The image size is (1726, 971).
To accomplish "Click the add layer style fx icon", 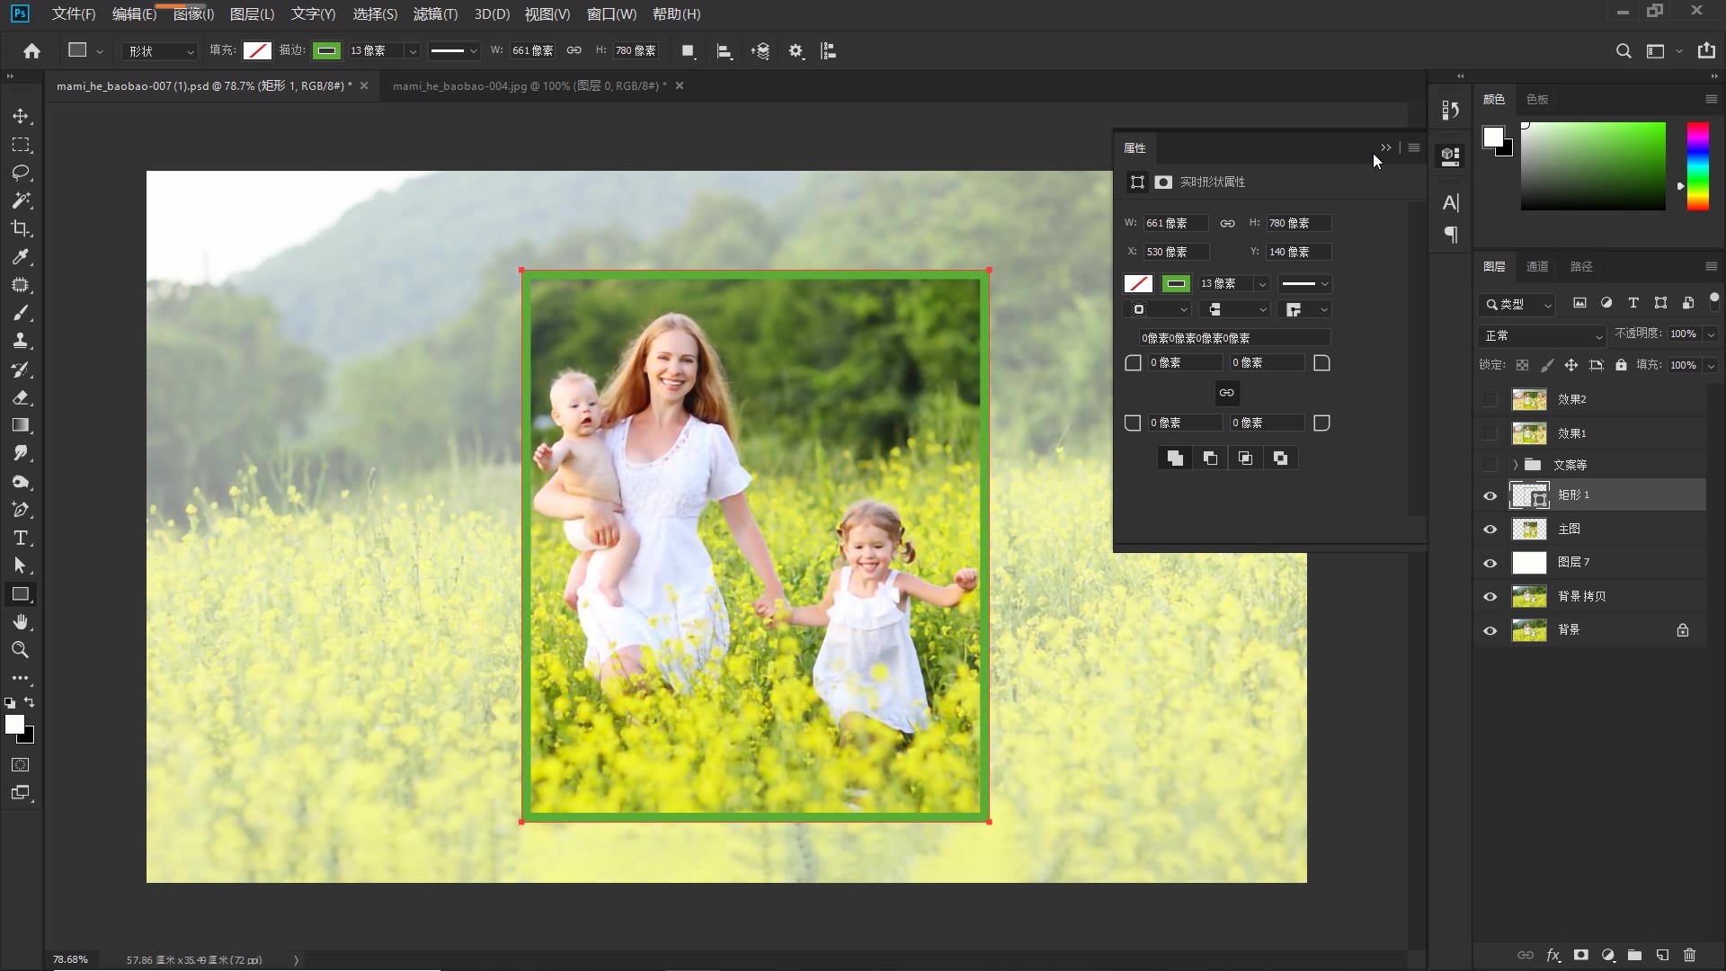I will pyautogui.click(x=1553, y=956).
